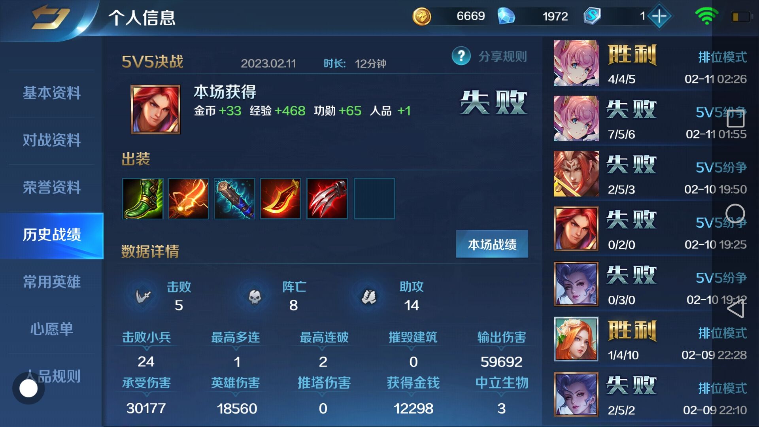Open the question mark help icon
Screen dimensions: 759x427
461,56
